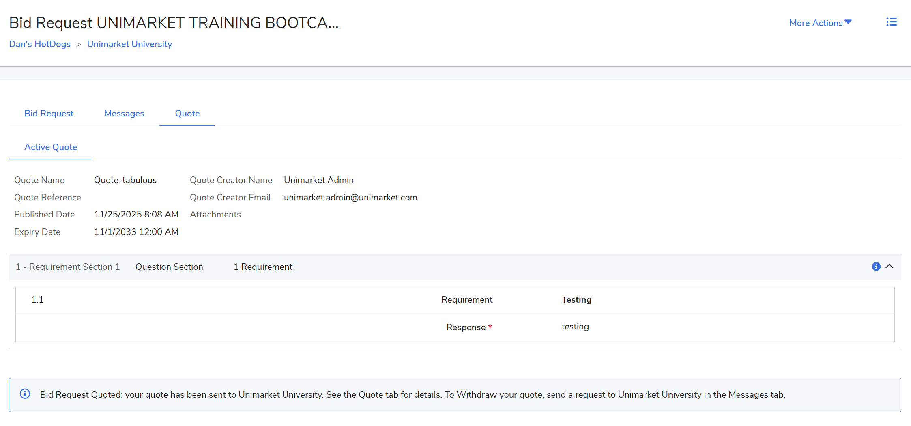Click the Expiry Date value 11/1/2033
The image size is (911, 426).
pyautogui.click(x=136, y=232)
